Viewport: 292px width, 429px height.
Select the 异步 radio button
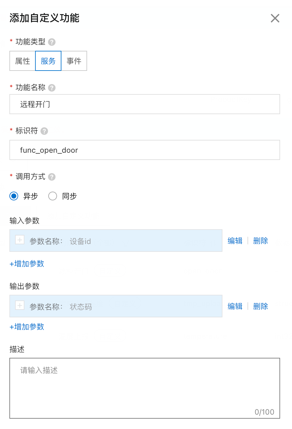tap(14, 196)
